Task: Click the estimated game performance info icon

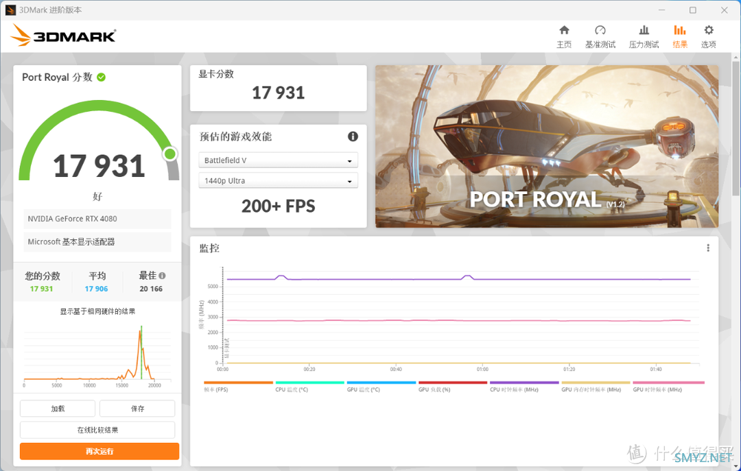Action: tap(353, 136)
